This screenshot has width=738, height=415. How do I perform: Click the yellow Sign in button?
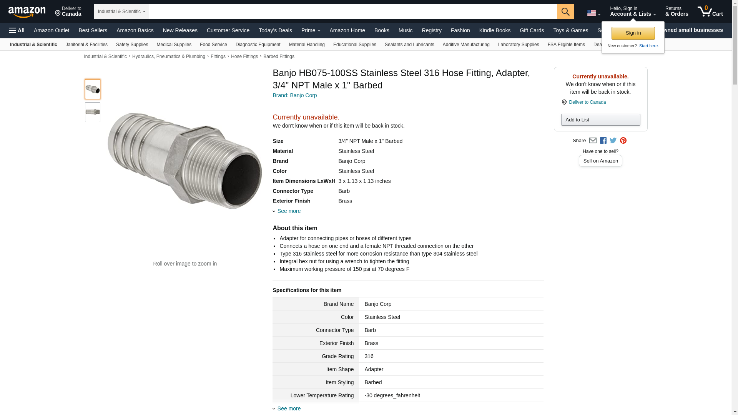tap(633, 33)
